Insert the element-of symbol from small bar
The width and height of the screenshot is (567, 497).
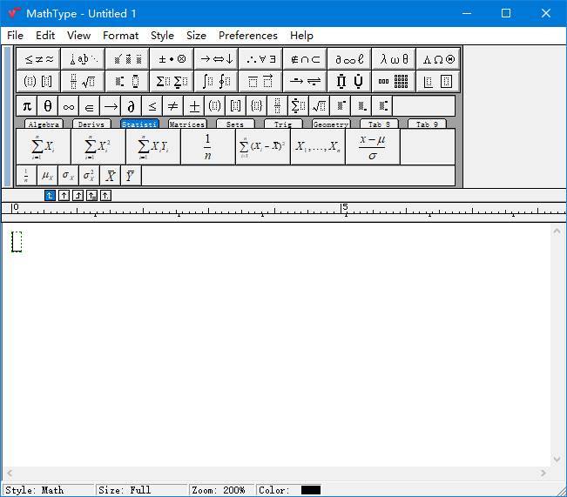click(90, 106)
